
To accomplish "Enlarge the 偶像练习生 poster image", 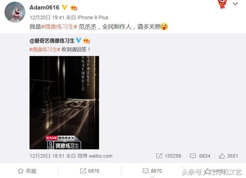I will 64,103.
